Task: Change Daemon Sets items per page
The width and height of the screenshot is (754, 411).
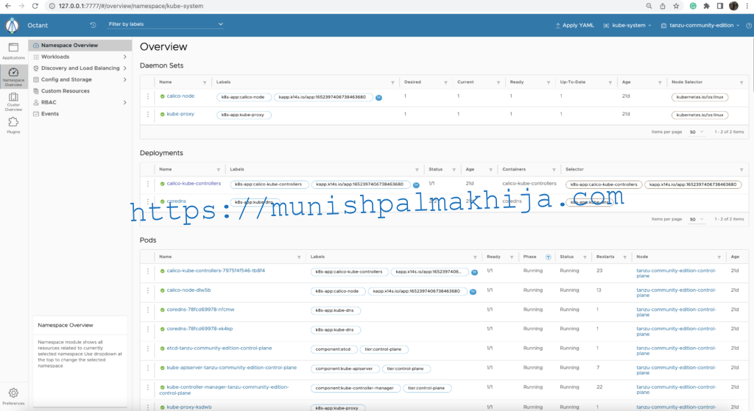Action: pos(697,132)
